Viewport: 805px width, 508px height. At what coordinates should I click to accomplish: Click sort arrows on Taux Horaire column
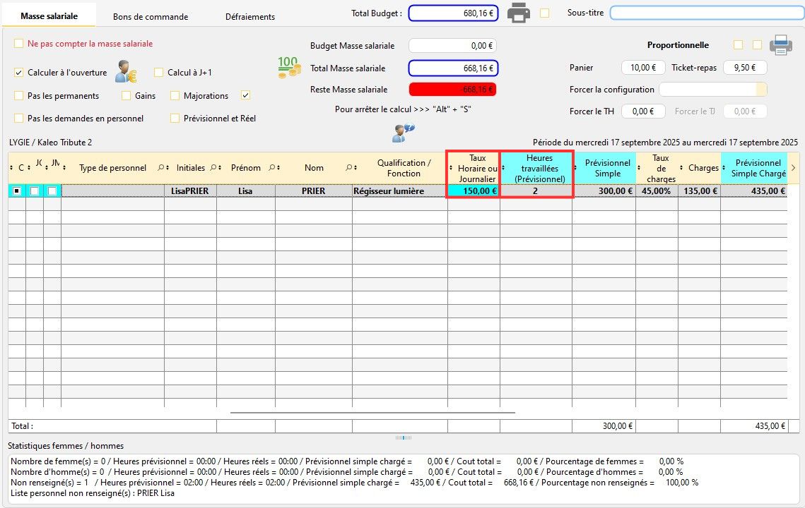point(452,168)
